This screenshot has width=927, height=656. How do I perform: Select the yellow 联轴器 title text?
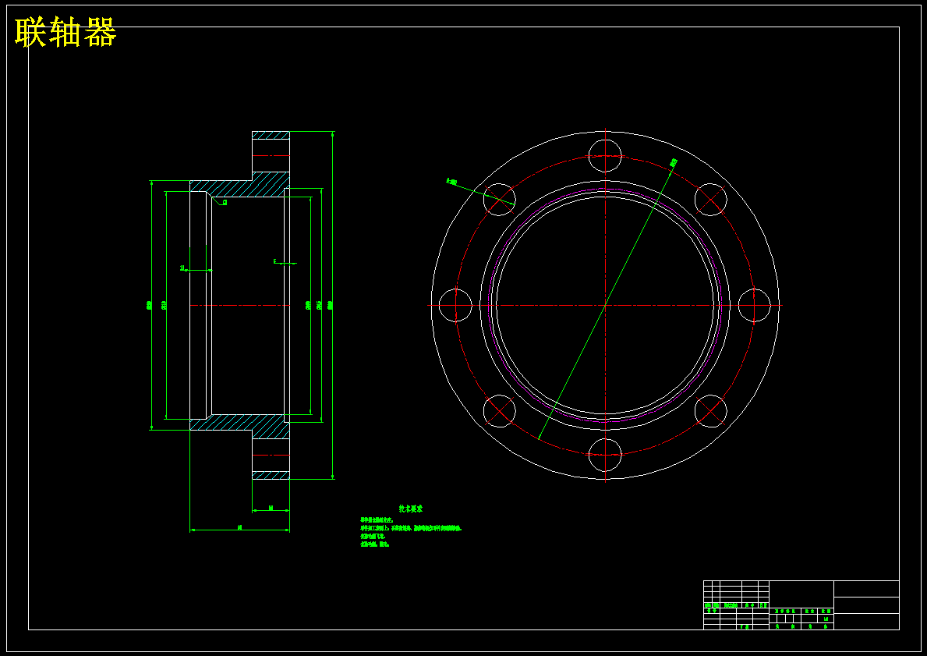pyautogui.click(x=65, y=32)
